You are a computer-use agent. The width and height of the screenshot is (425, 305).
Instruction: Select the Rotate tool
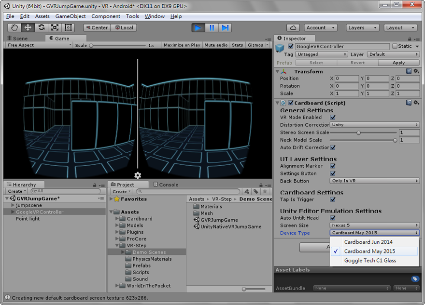click(41, 27)
